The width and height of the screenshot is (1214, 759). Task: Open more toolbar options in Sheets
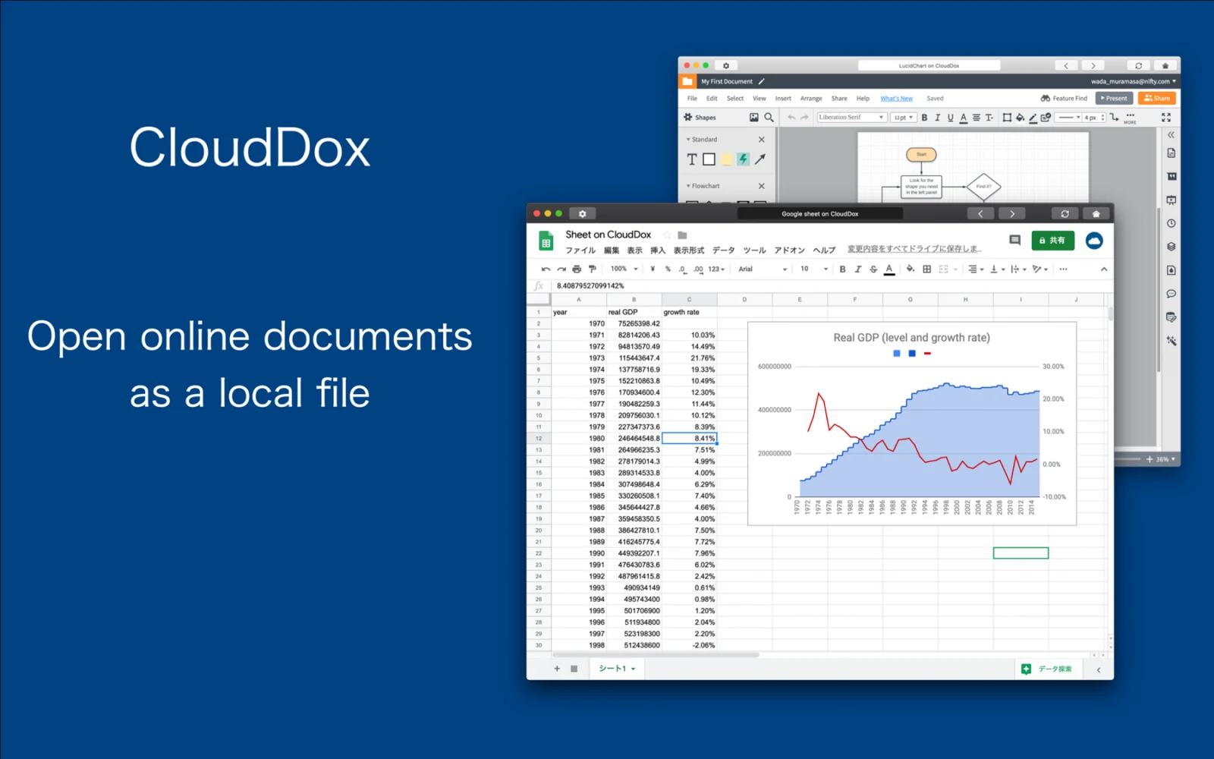[x=1063, y=269]
